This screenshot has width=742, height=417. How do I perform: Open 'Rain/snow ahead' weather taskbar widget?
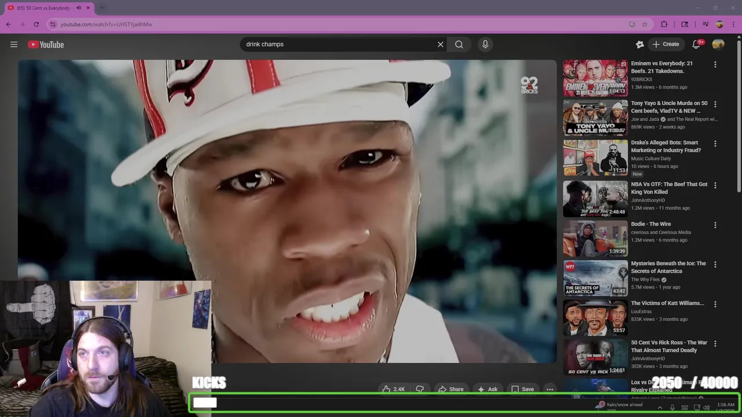[x=619, y=406]
